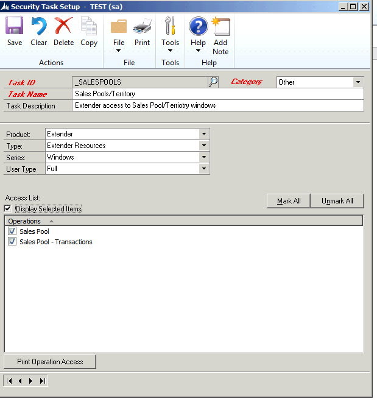Open the Type dropdown
The image size is (377, 402).
[x=204, y=146]
